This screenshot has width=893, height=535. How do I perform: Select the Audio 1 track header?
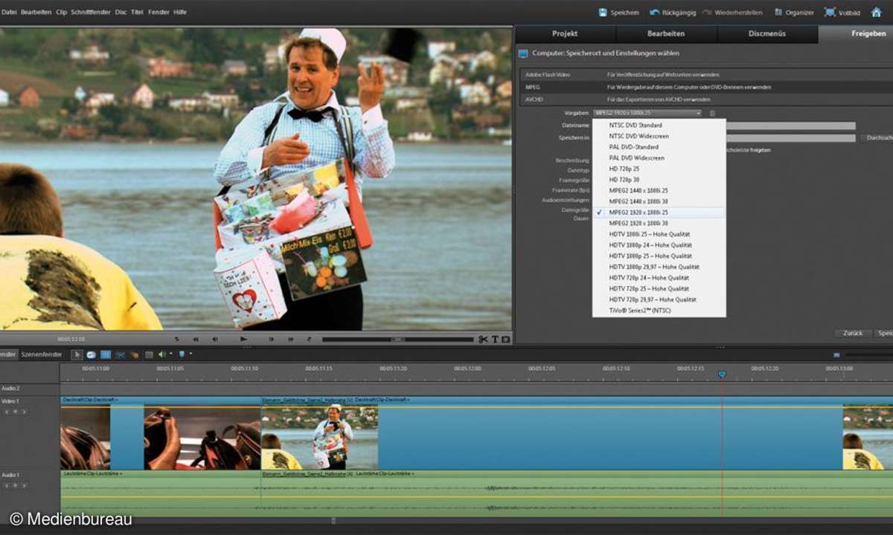[30, 493]
